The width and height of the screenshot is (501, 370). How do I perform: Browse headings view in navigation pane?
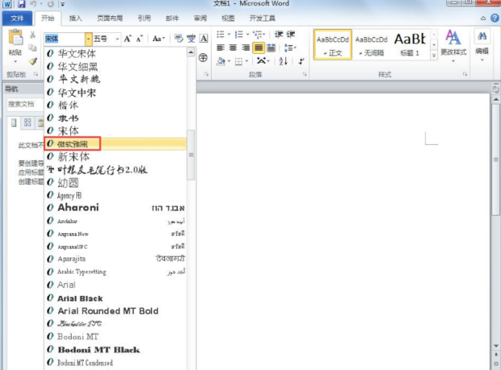[x=14, y=123]
